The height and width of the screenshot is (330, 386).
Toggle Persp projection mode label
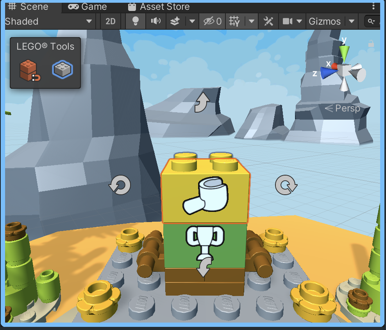343,108
